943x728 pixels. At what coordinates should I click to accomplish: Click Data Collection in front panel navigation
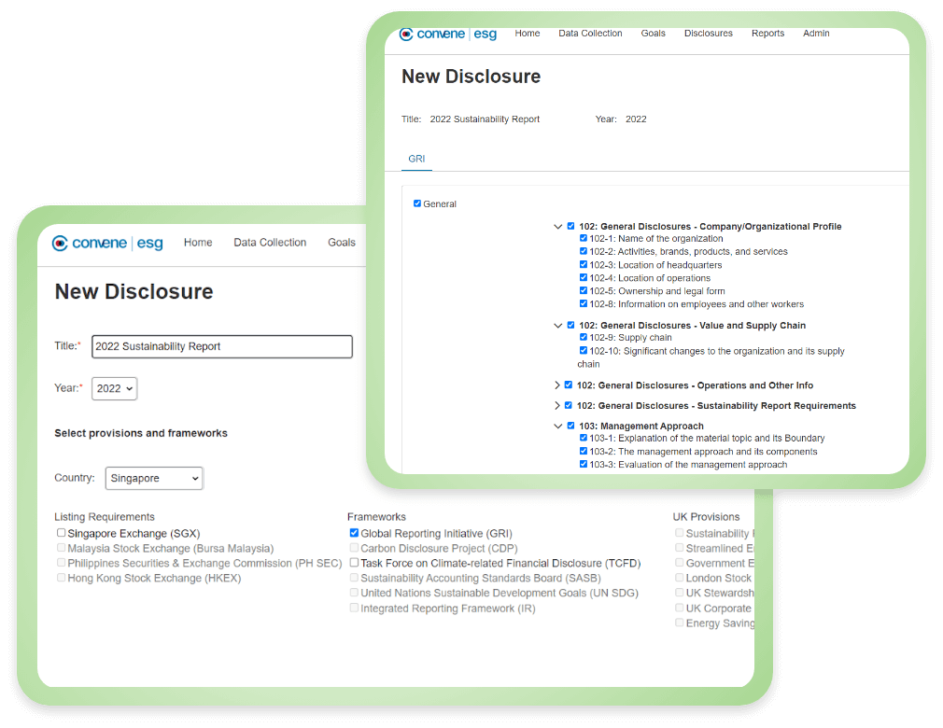pyautogui.click(x=270, y=243)
